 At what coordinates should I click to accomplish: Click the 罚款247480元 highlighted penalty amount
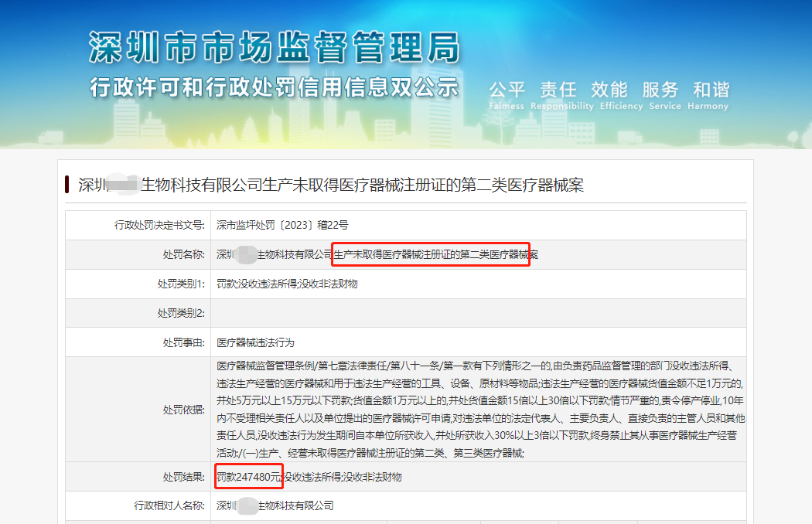pos(248,476)
